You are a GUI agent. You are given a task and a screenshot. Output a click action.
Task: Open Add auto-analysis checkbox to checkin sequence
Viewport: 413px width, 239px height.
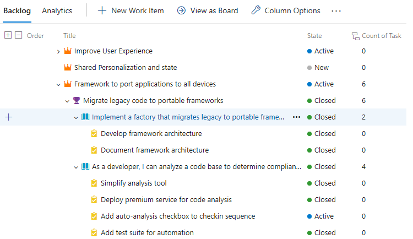178,216
